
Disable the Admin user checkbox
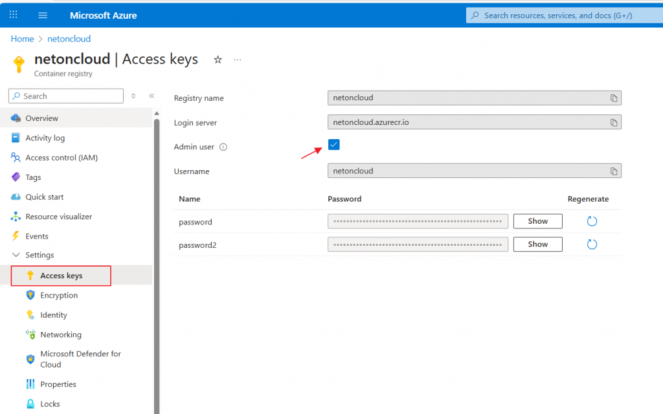click(x=333, y=145)
